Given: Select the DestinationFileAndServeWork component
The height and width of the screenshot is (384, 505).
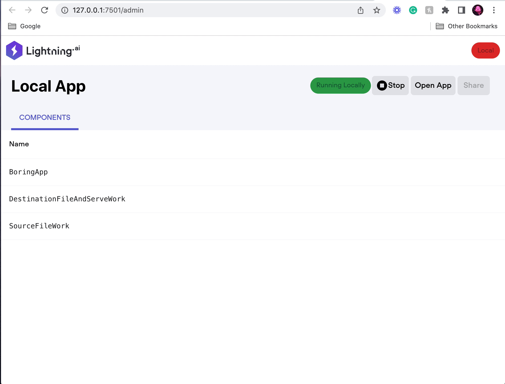Looking at the screenshot, I should (67, 199).
